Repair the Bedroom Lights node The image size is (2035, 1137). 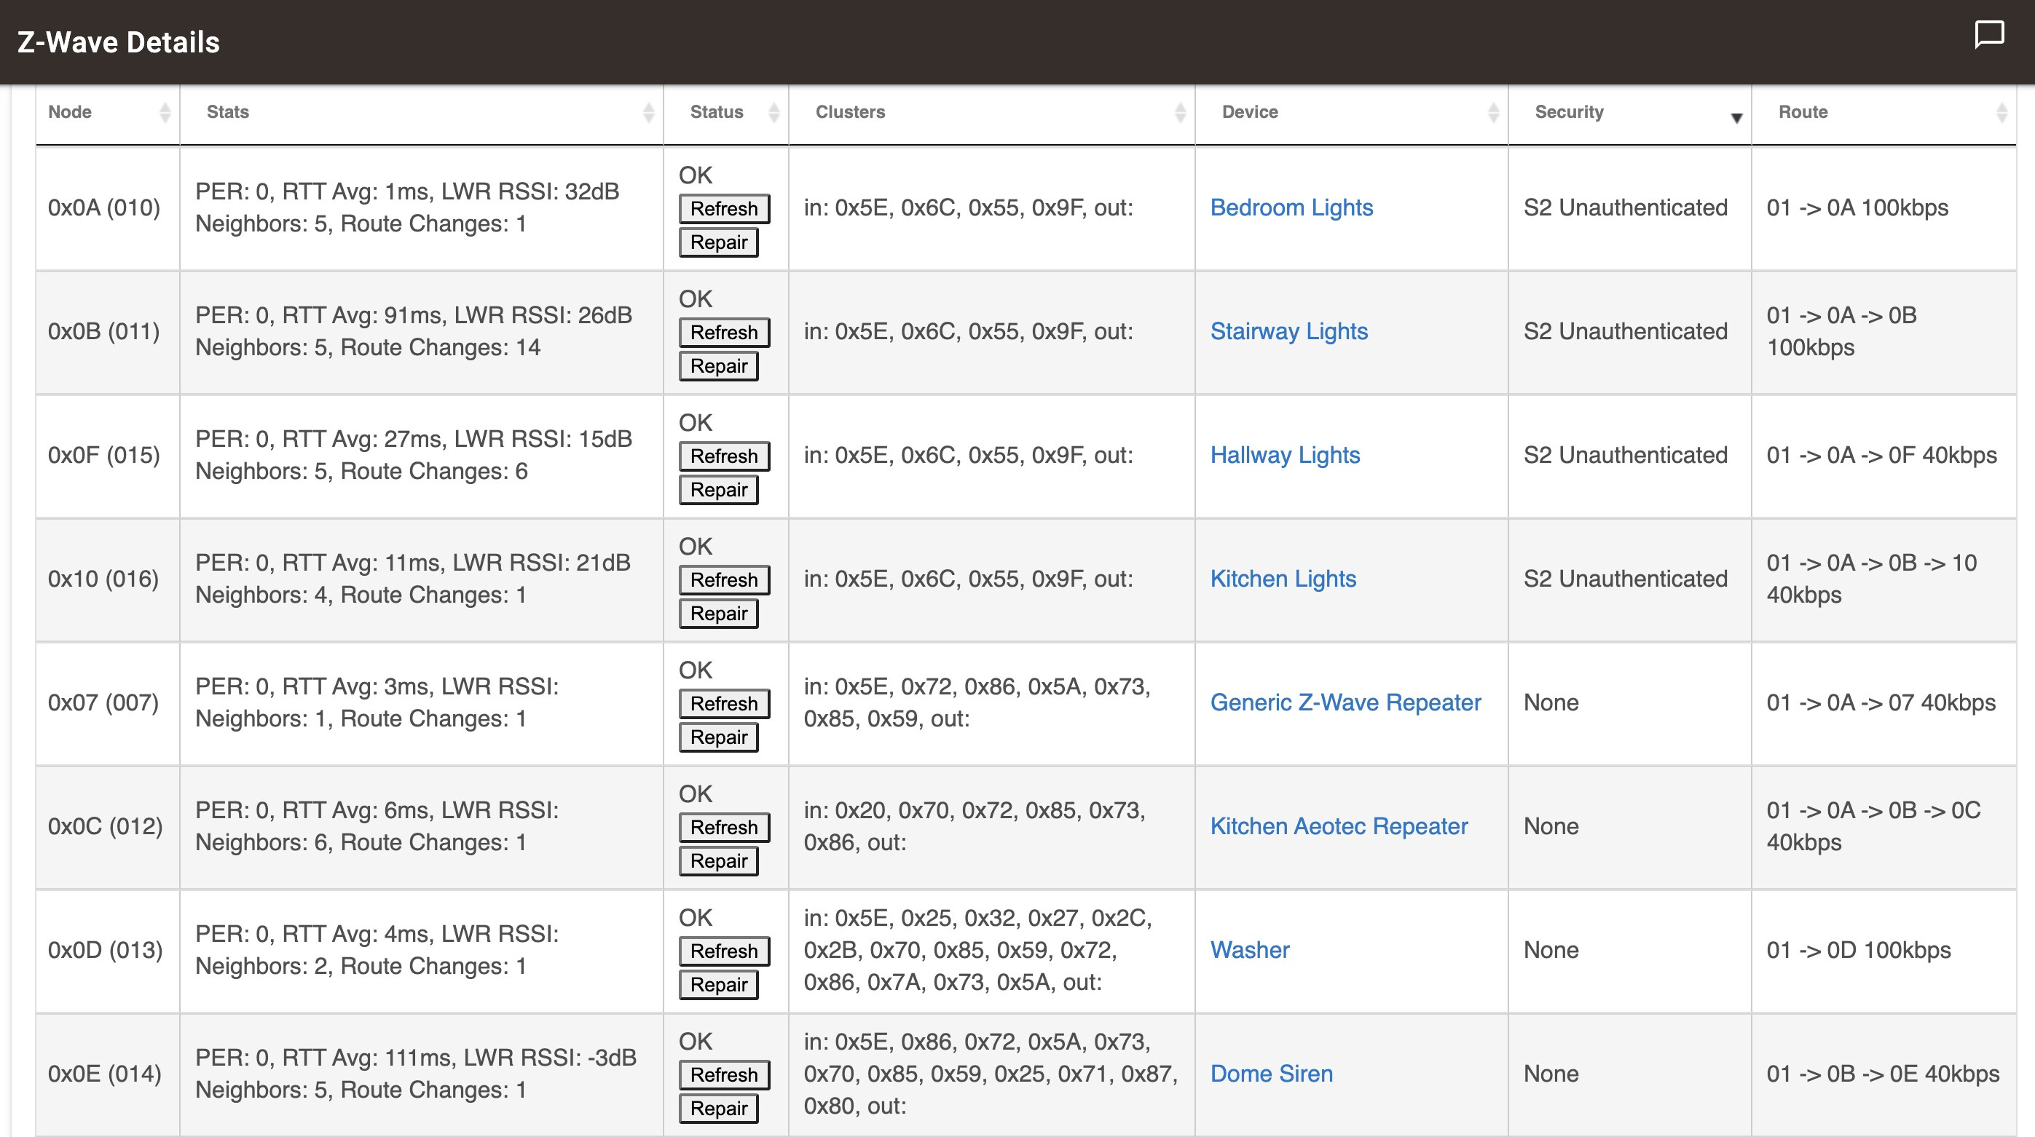point(718,242)
